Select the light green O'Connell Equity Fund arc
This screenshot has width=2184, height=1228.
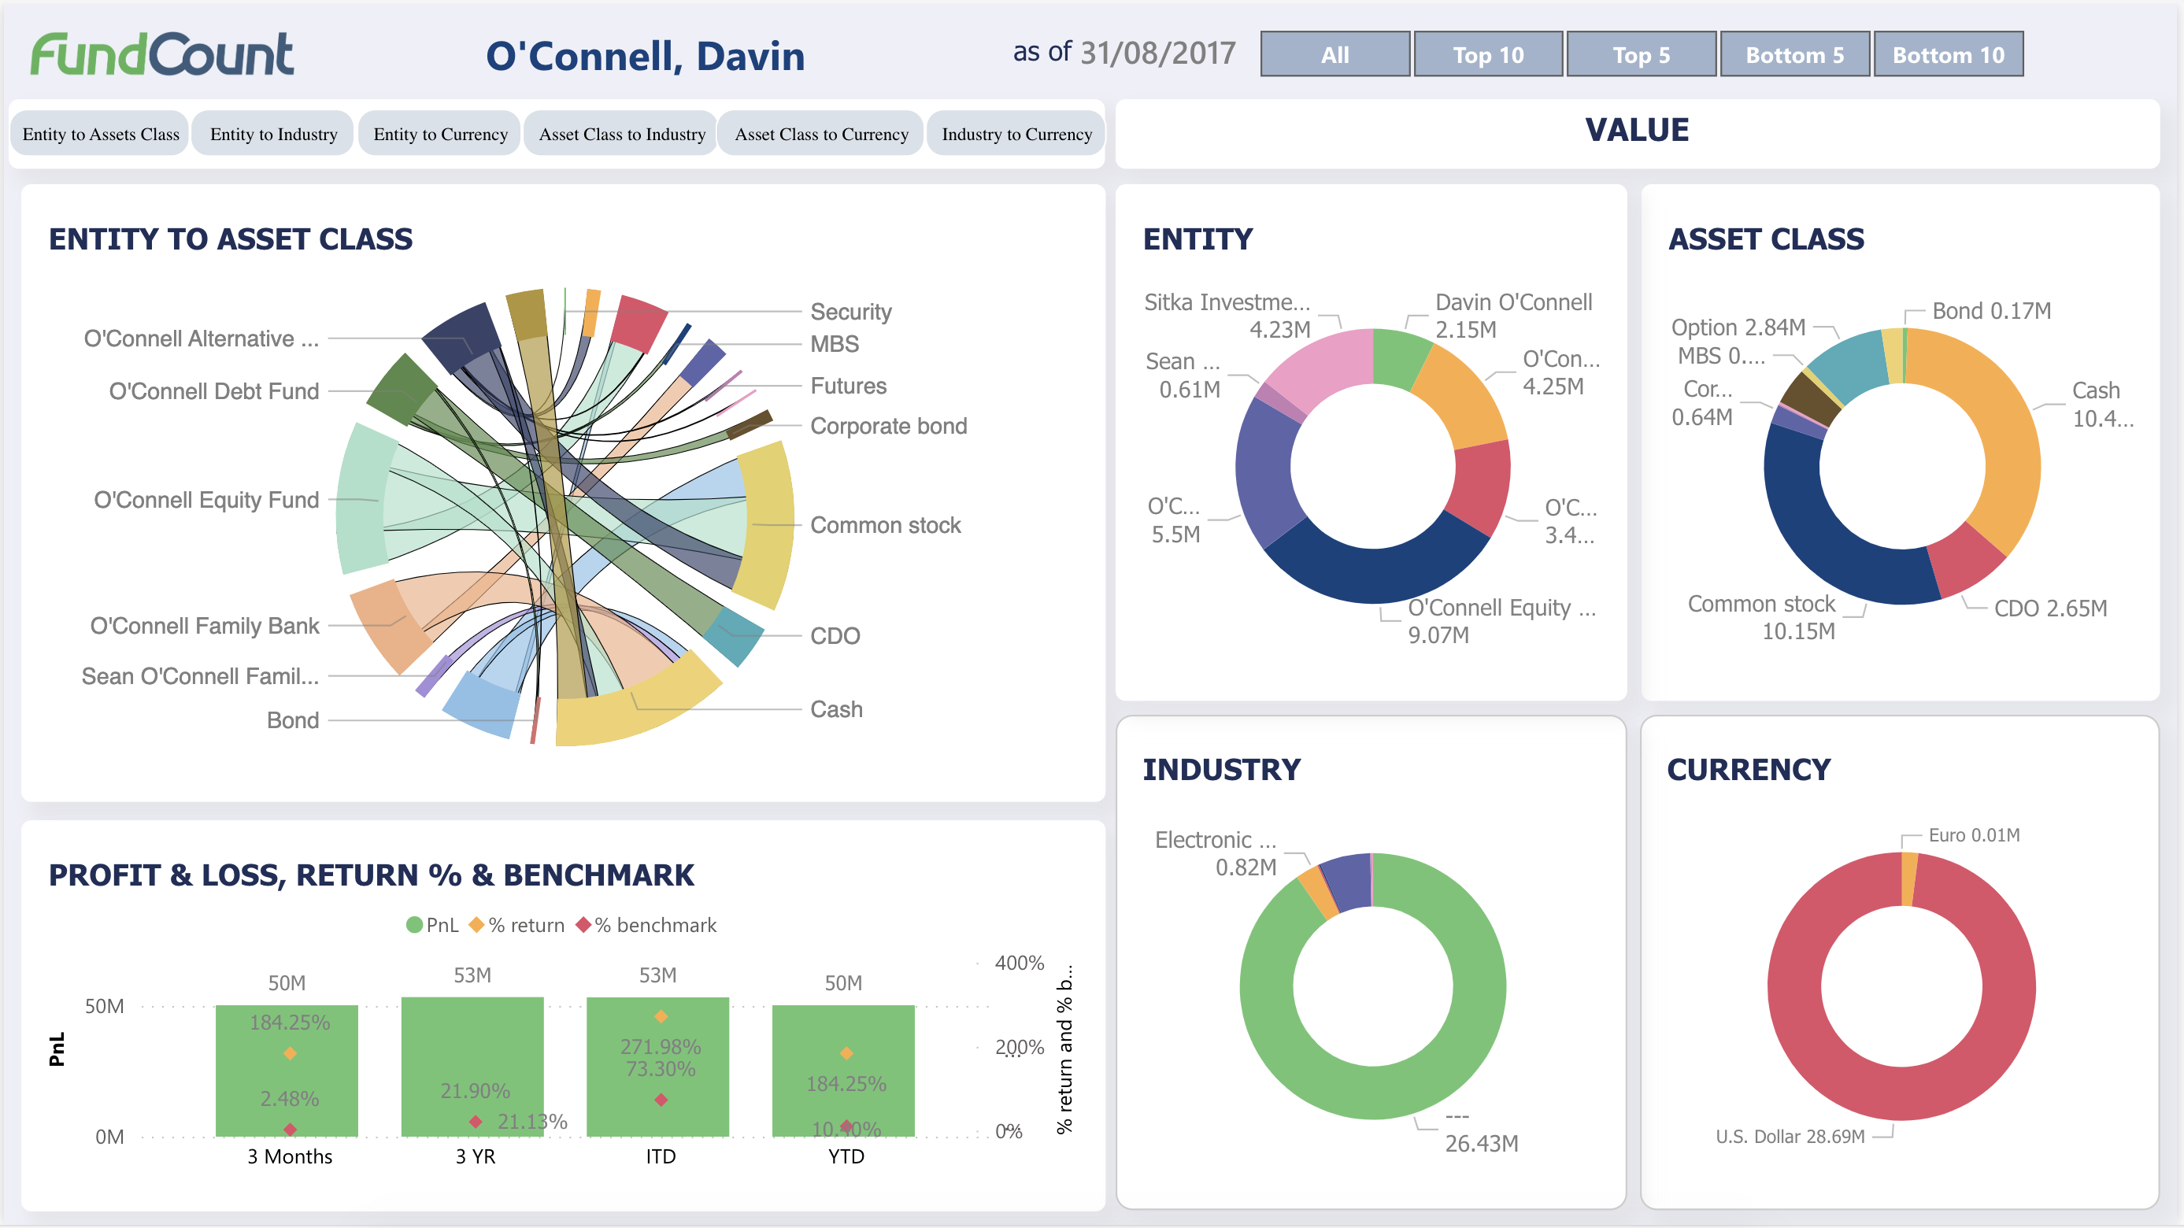click(x=361, y=500)
